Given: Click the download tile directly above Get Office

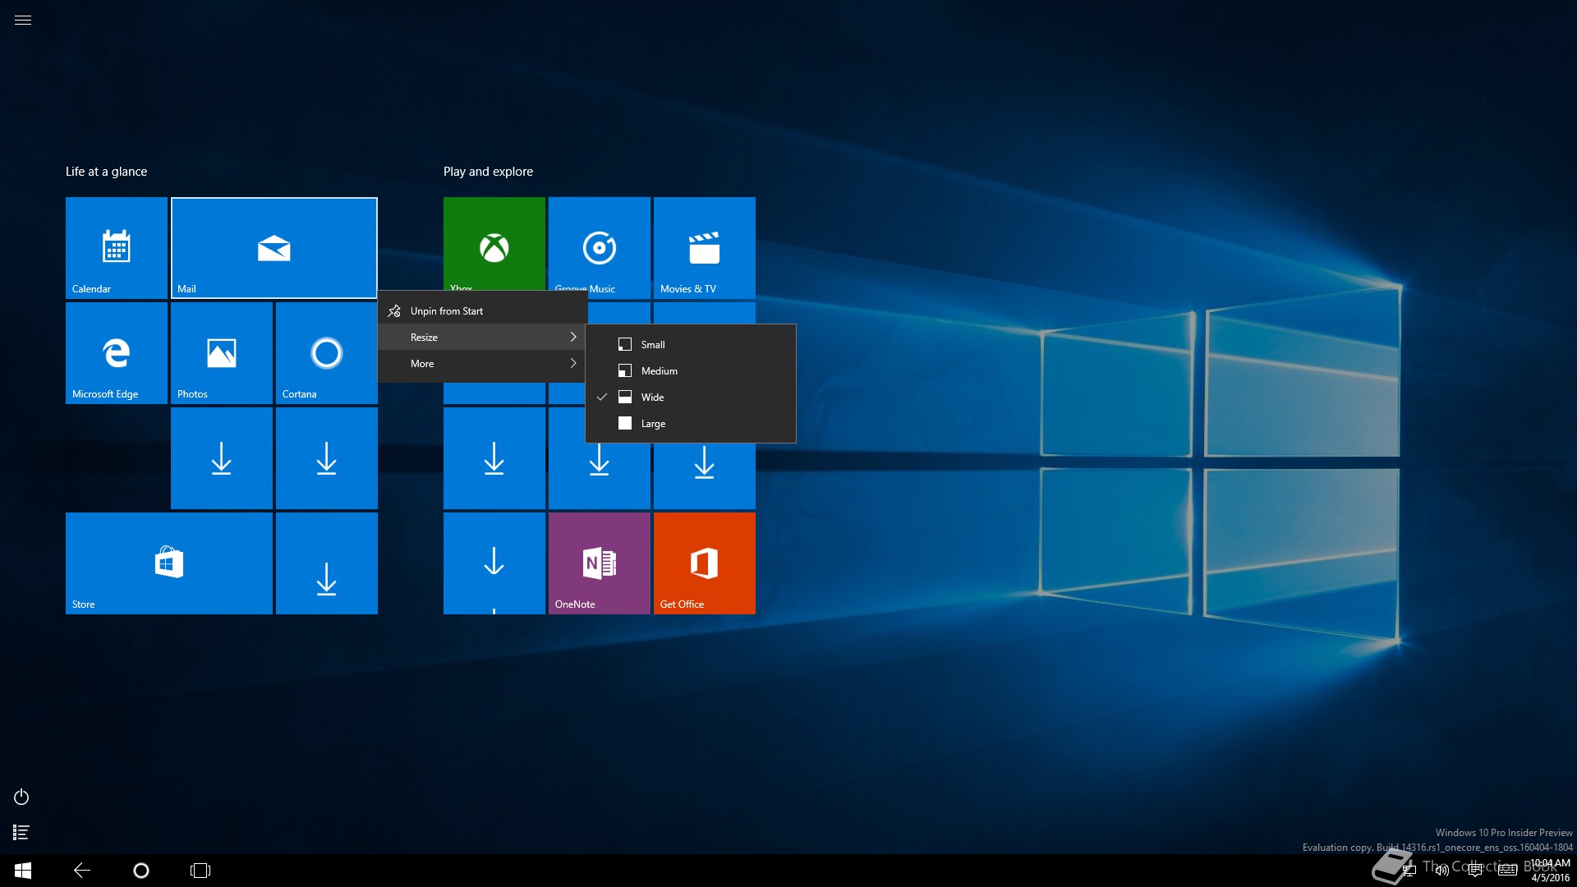Looking at the screenshot, I should point(705,476).
